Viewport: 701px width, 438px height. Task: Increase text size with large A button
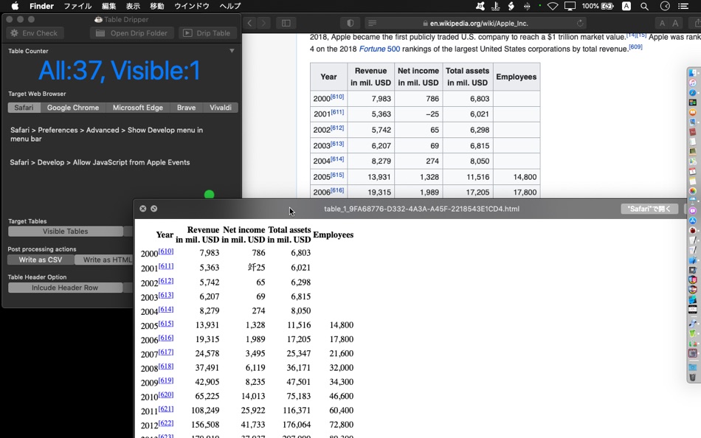[675, 24]
